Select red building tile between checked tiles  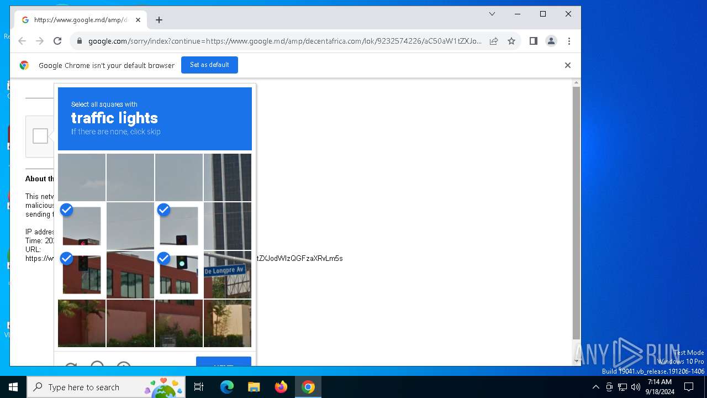(130, 275)
